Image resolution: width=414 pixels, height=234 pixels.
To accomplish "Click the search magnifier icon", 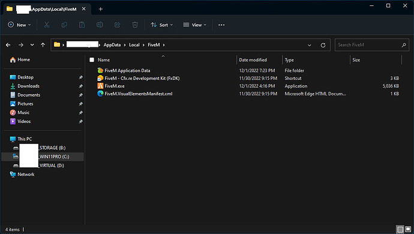I will tap(404, 45).
